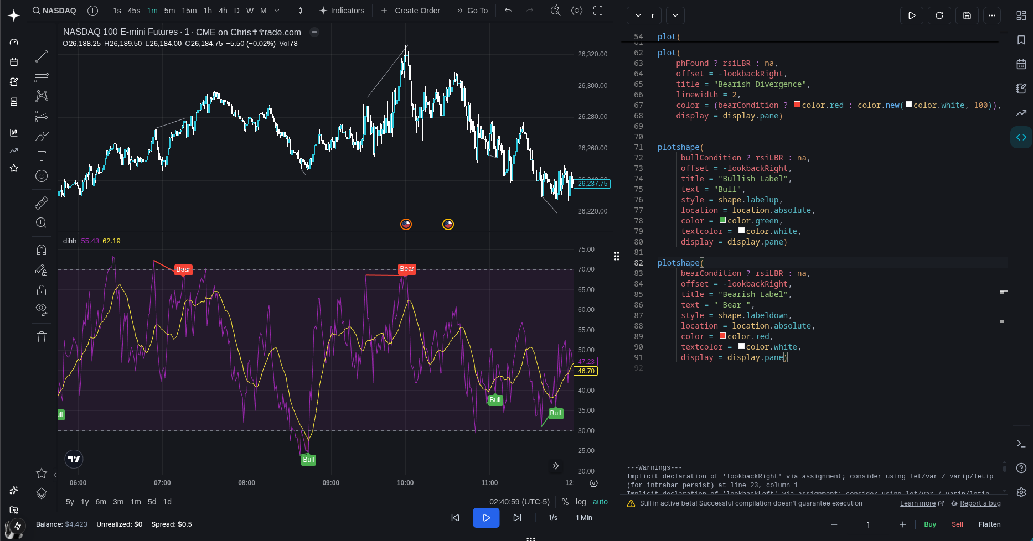Click the trash icon to remove drawings

point(42,337)
